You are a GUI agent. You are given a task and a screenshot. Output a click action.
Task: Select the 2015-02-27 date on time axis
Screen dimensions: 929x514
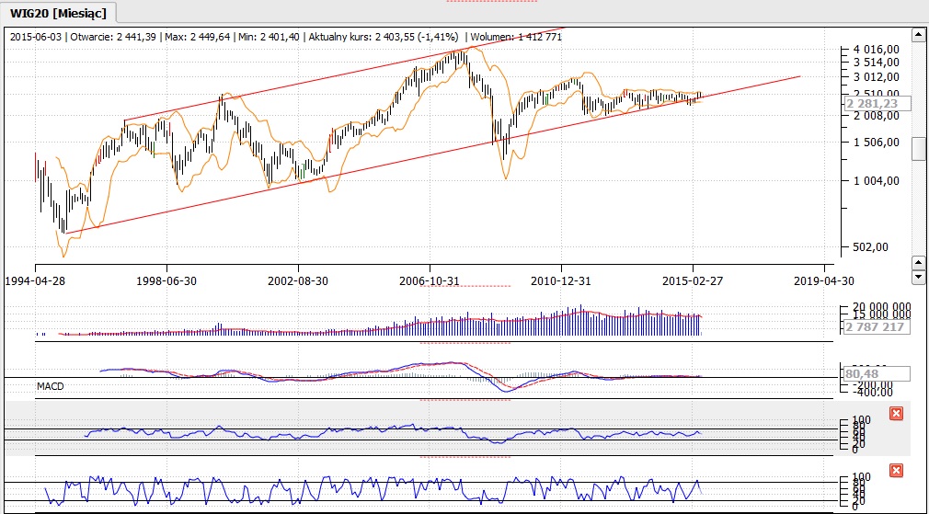coord(695,280)
